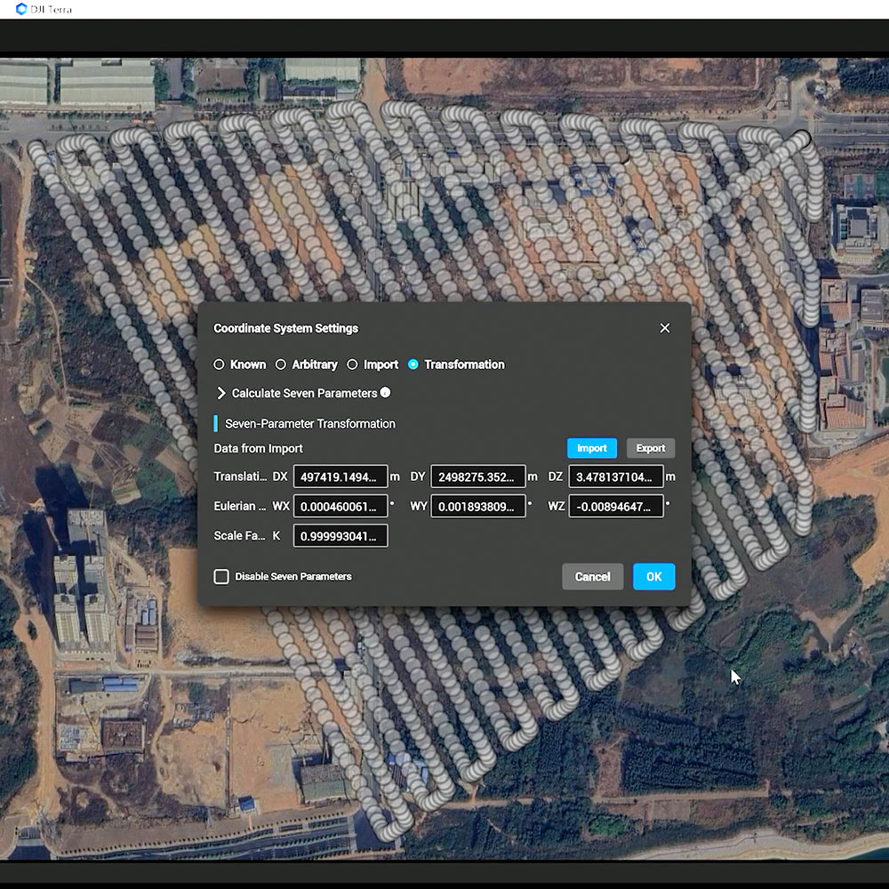The width and height of the screenshot is (889, 889).
Task: Confirm settings with the OK button
Action: pos(653,577)
